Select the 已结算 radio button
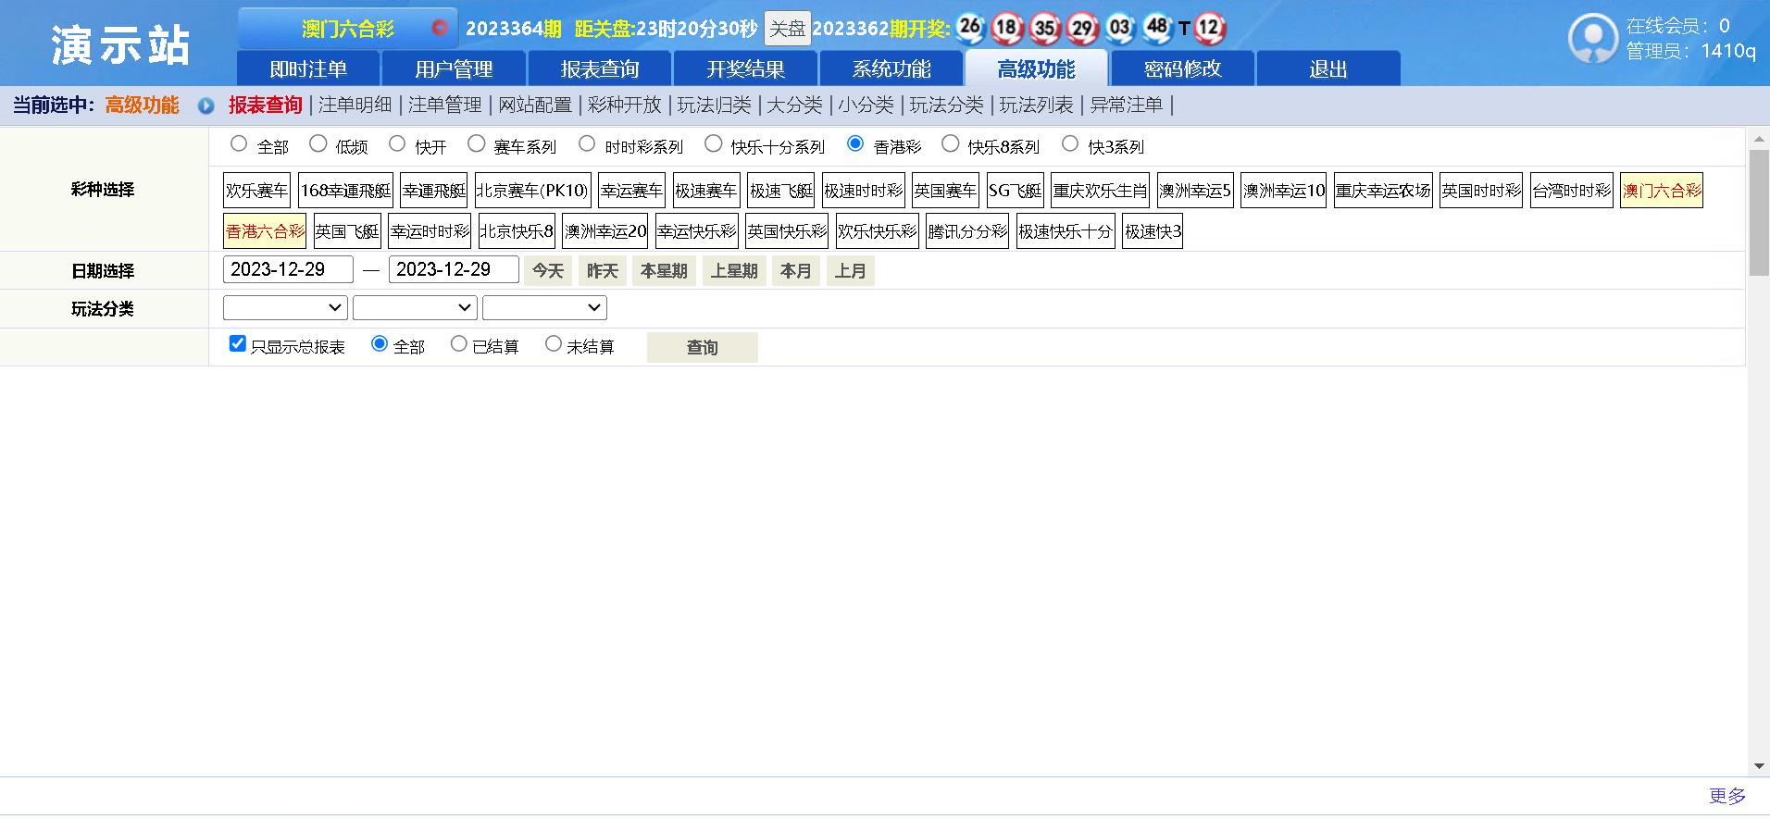Screen dimensions: 1770x819 coord(458,344)
